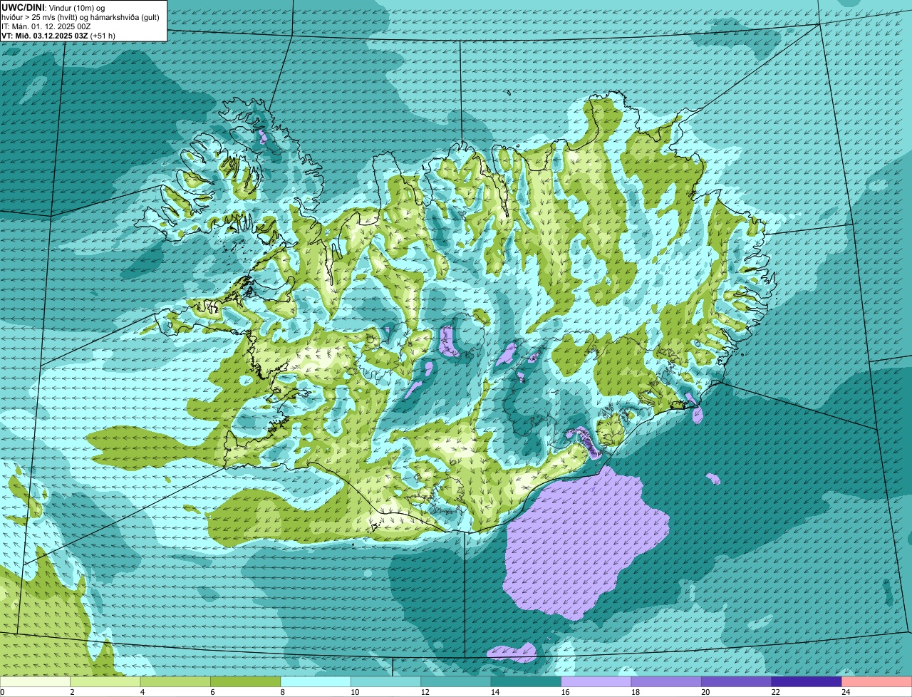Click the pale yellow 0–2 m/s legend swatch

click(x=36, y=682)
